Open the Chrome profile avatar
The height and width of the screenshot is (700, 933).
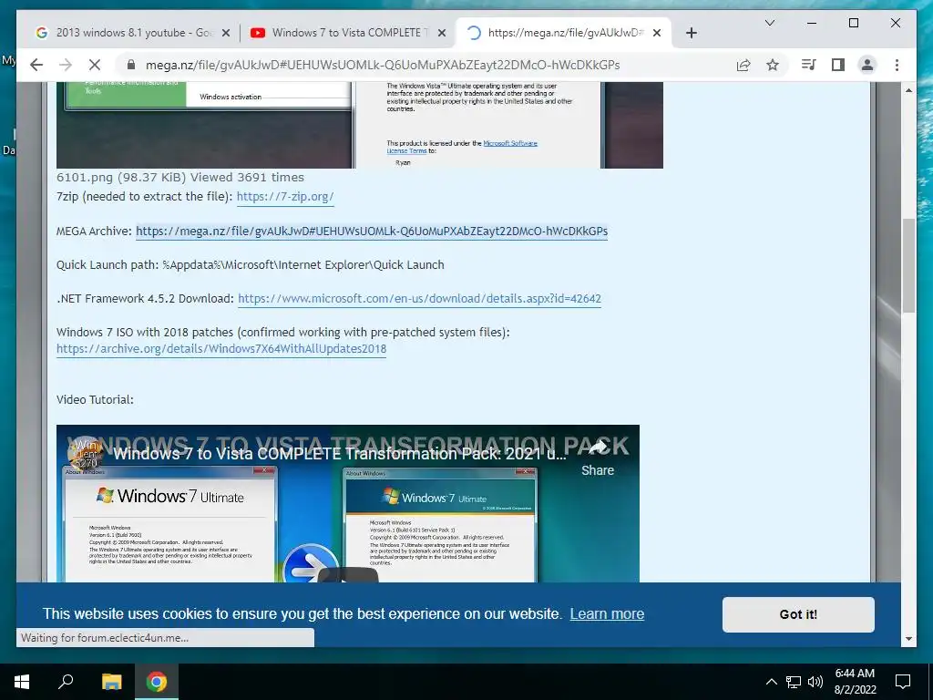click(x=867, y=65)
